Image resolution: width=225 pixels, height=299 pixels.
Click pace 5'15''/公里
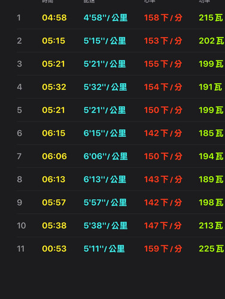pos(105,41)
